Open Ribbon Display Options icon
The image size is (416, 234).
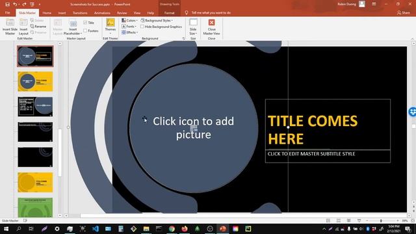[374, 5]
